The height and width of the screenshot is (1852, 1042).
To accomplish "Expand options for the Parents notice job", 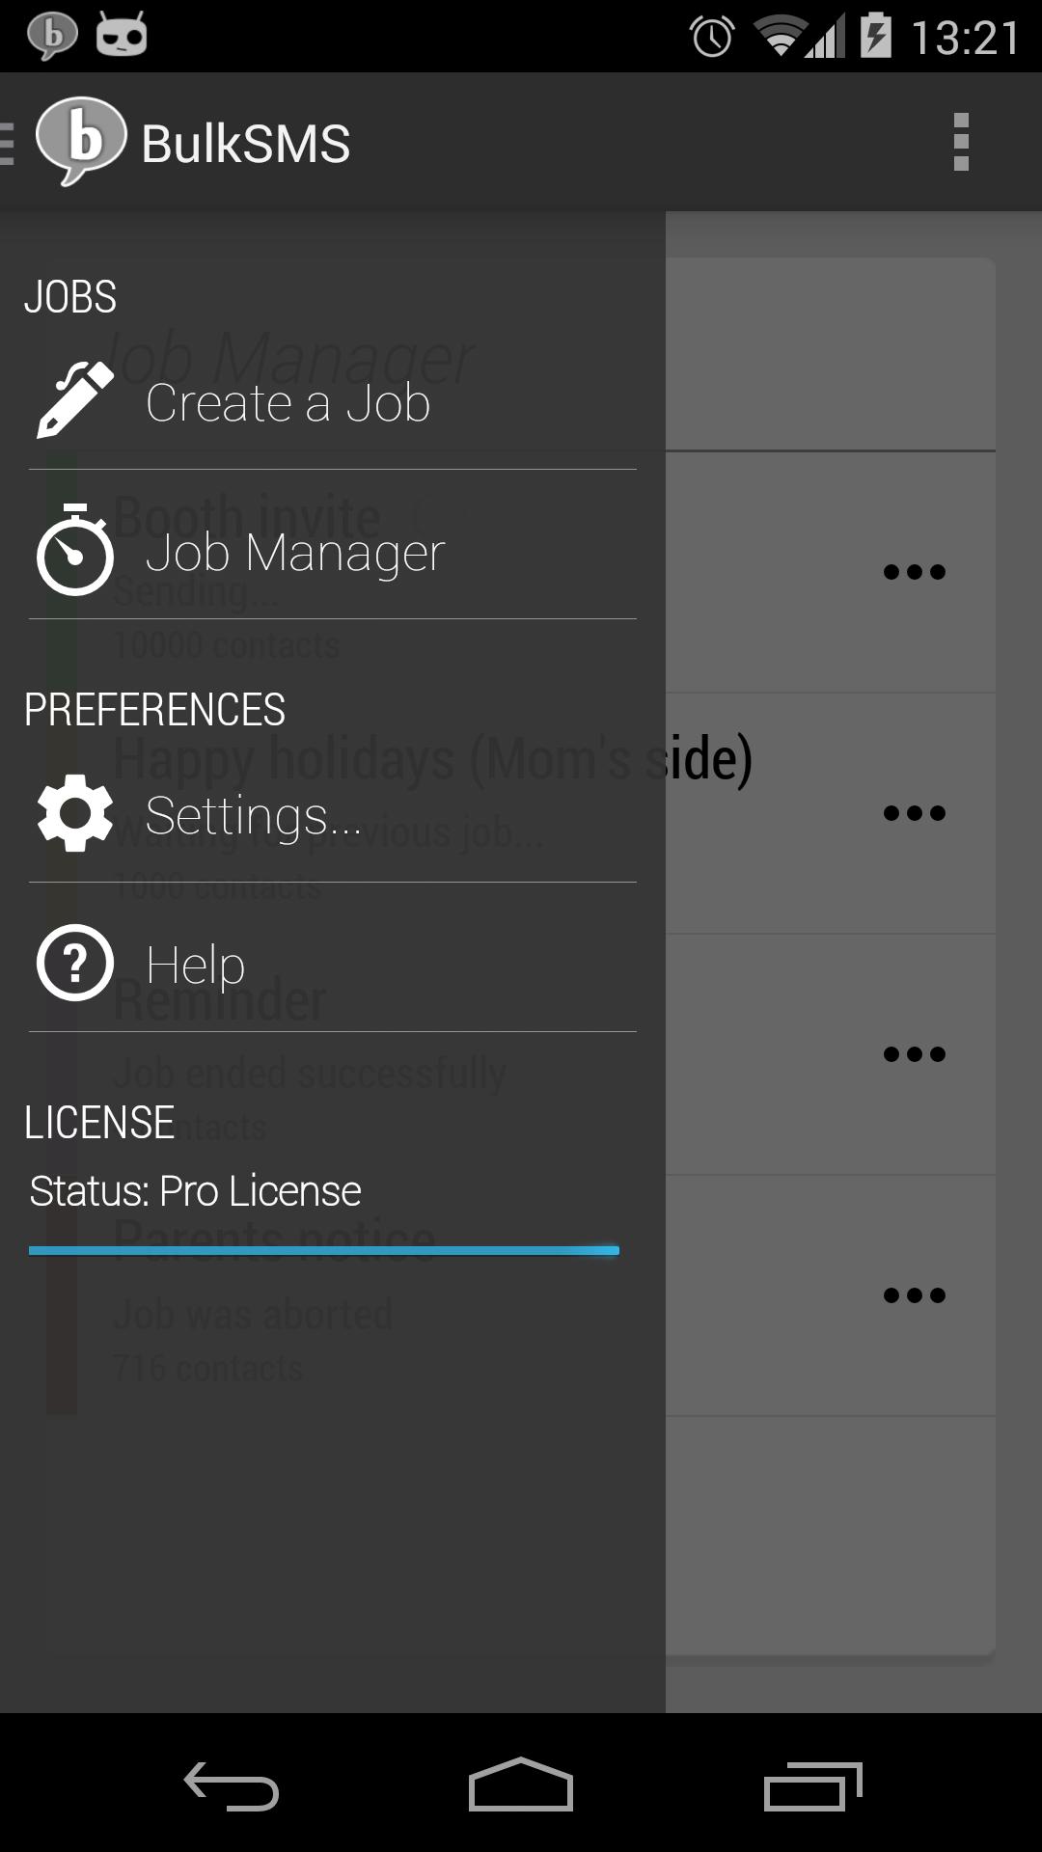I will (x=914, y=1295).
